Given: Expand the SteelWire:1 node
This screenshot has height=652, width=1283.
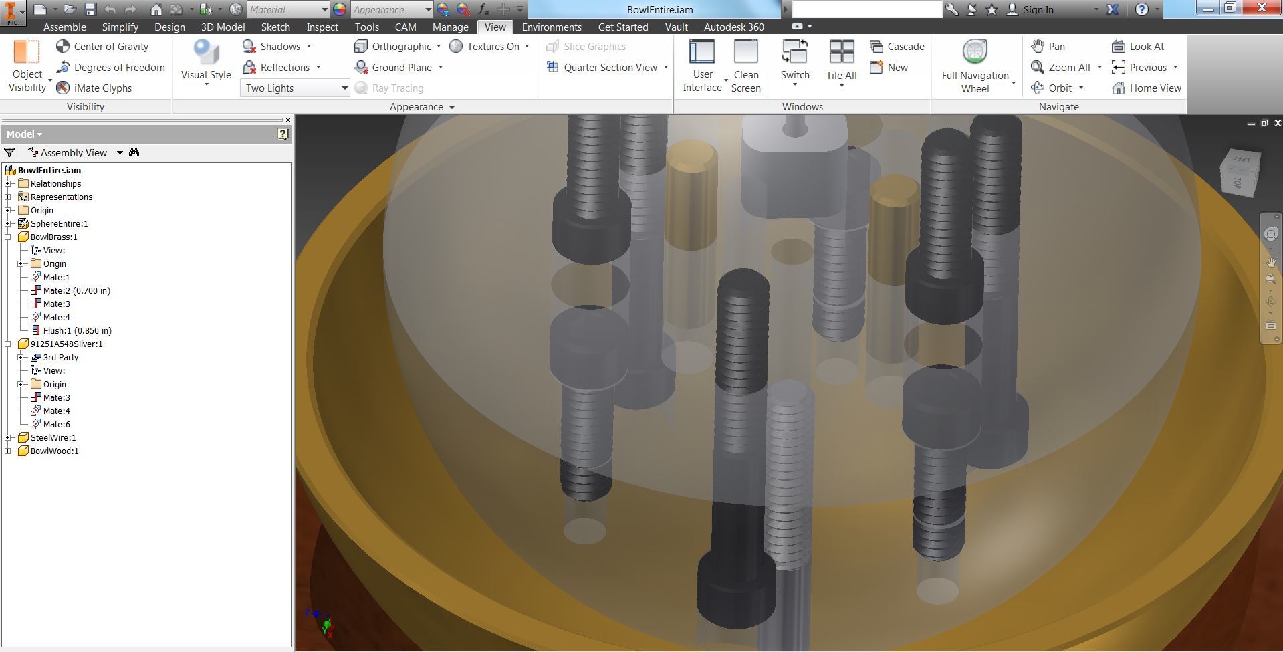Looking at the screenshot, I should click(8, 437).
